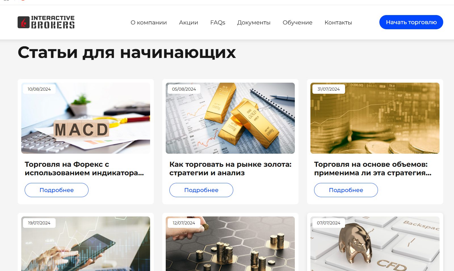The width and height of the screenshot is (454, 271).
Task: Click Подробнее under the volume trading article
Action: coord(346,190)
